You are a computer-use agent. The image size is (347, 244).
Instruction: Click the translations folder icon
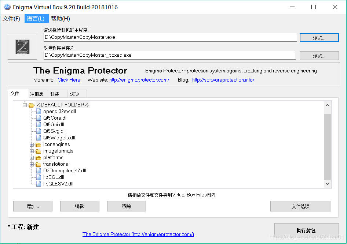click(x=38, y=165)
